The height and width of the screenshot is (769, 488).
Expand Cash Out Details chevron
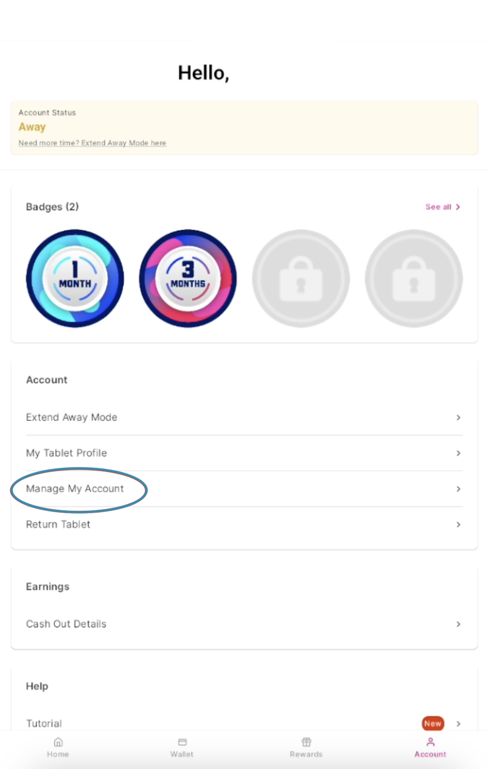click(458, 624)
